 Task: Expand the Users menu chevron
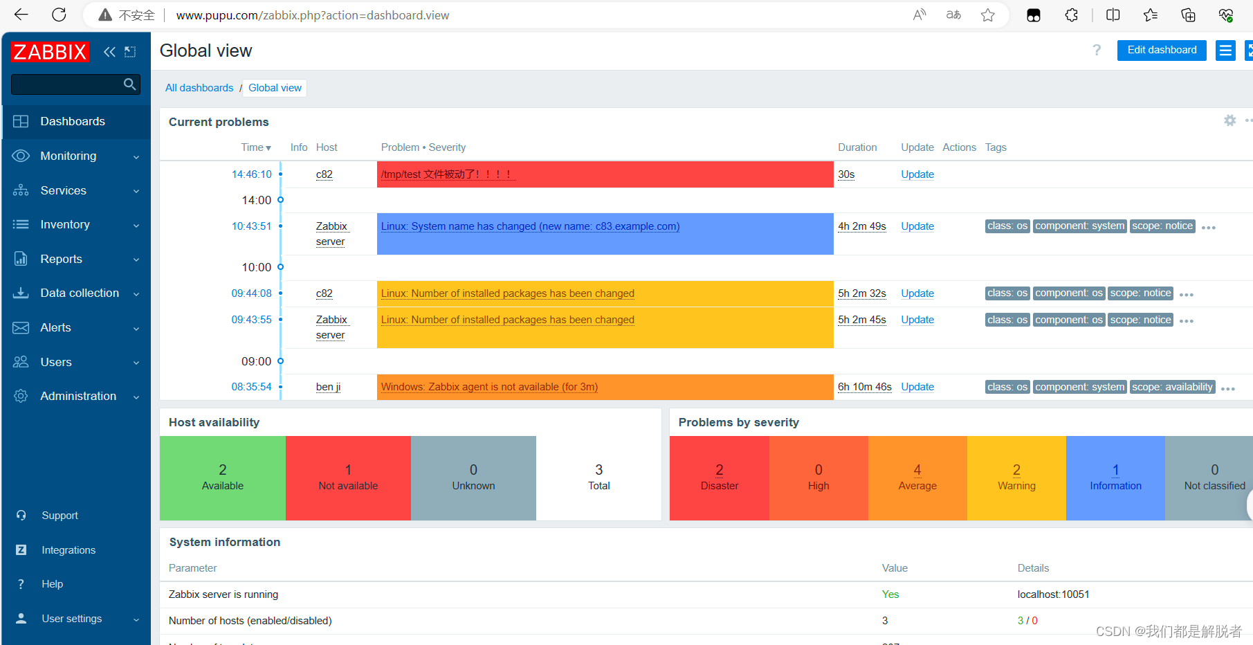[136, 363]
